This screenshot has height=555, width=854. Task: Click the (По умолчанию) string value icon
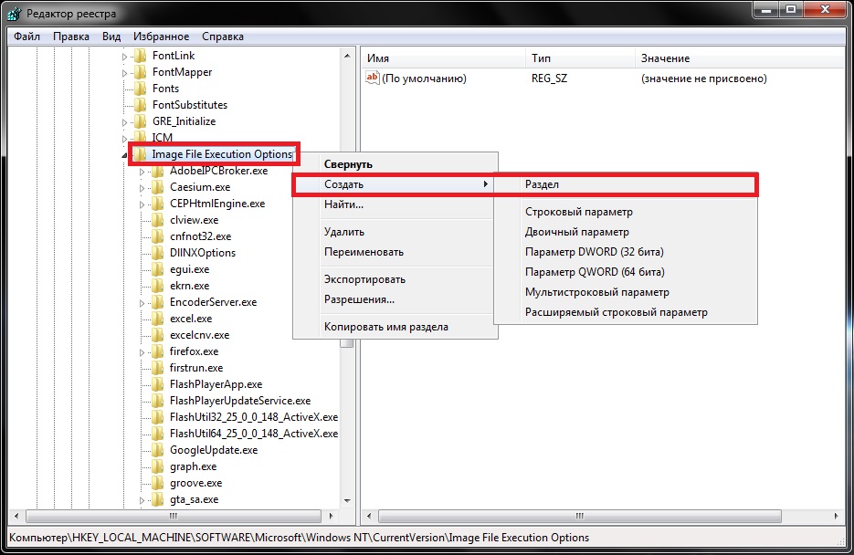pyautogui.click(x=372, y=79)
